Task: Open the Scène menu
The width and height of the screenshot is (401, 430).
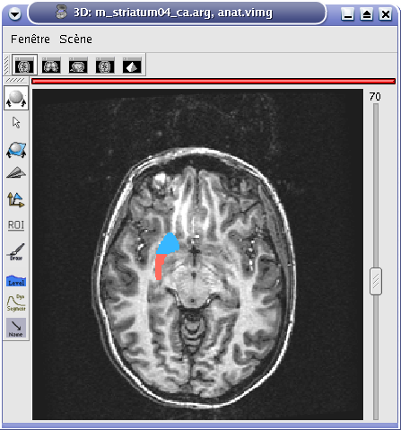Action: tap(75, 39)
